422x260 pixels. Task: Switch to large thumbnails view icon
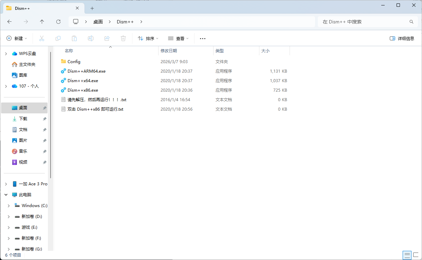(416, 255)
